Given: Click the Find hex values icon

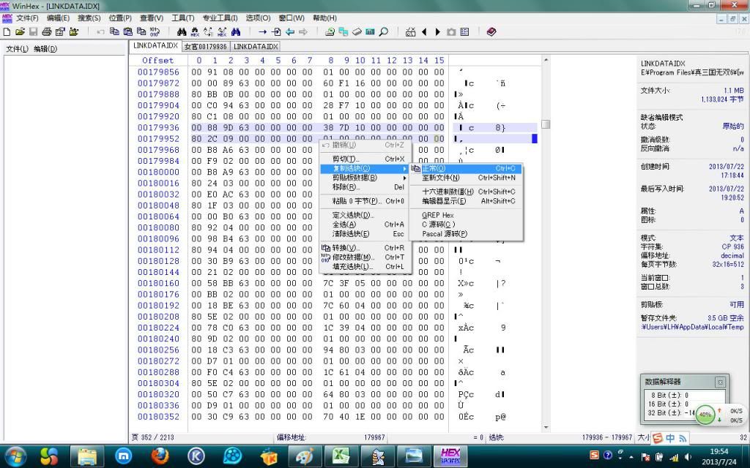Looking at the screenshot, I should pos(195,32).
